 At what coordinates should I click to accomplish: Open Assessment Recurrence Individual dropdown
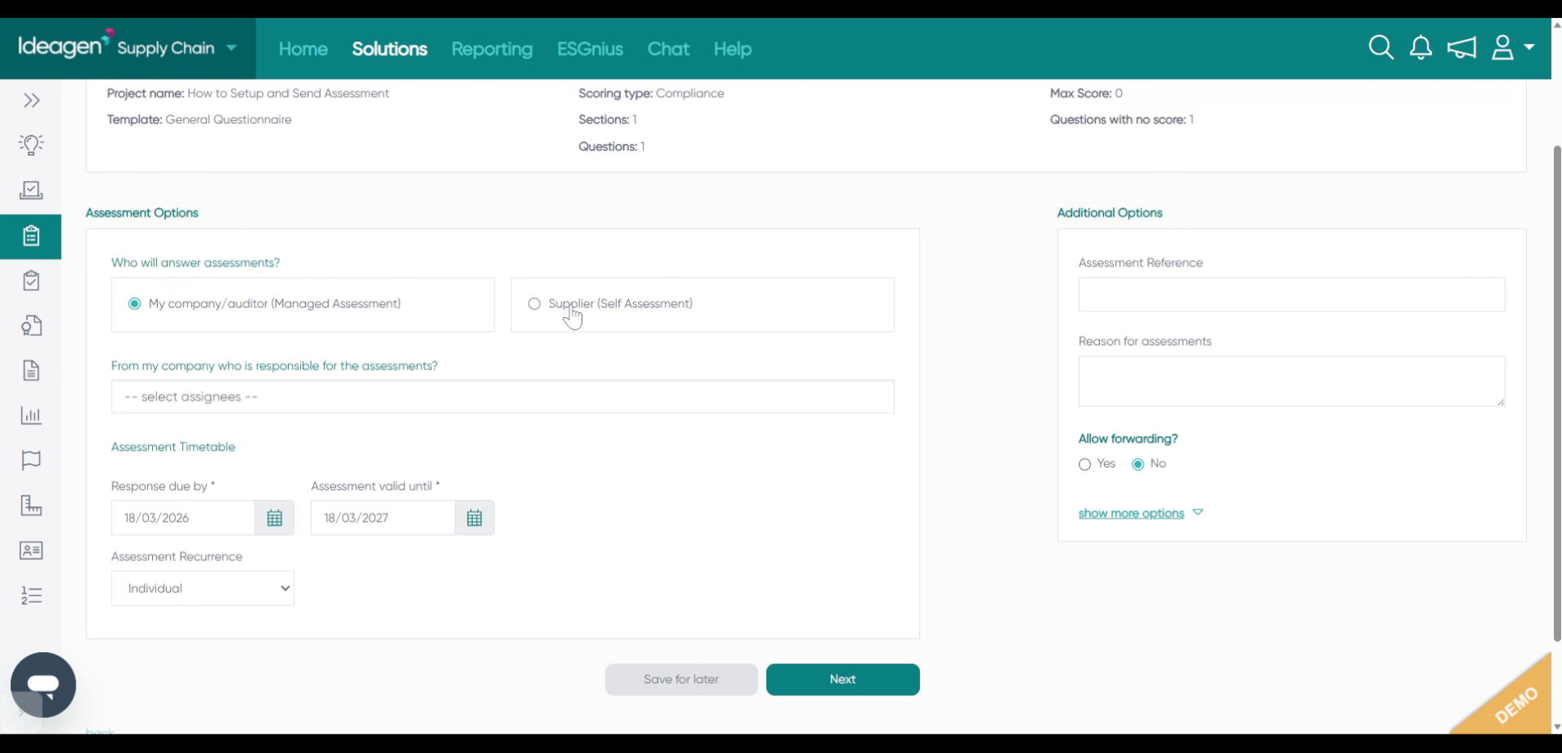pyautogui.click(x=203, y=588)
